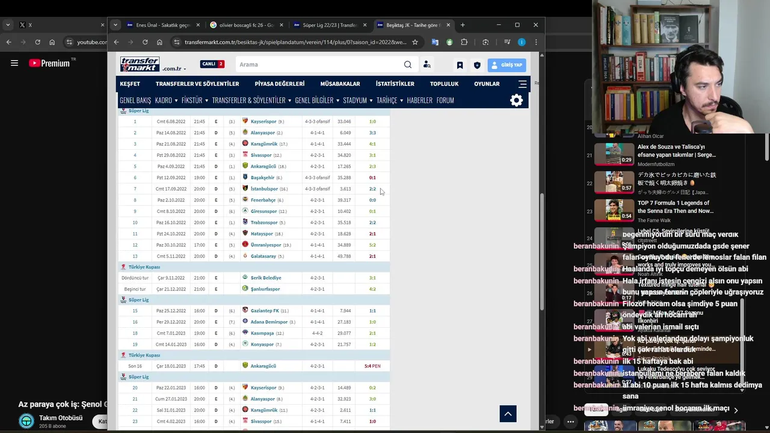Expand the TARİHÇE dropdown

pyautogui.click(x=390, y=100)
